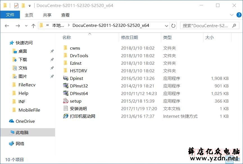
Task: Sort by the 名称 column header
Action: coord(67,37)
